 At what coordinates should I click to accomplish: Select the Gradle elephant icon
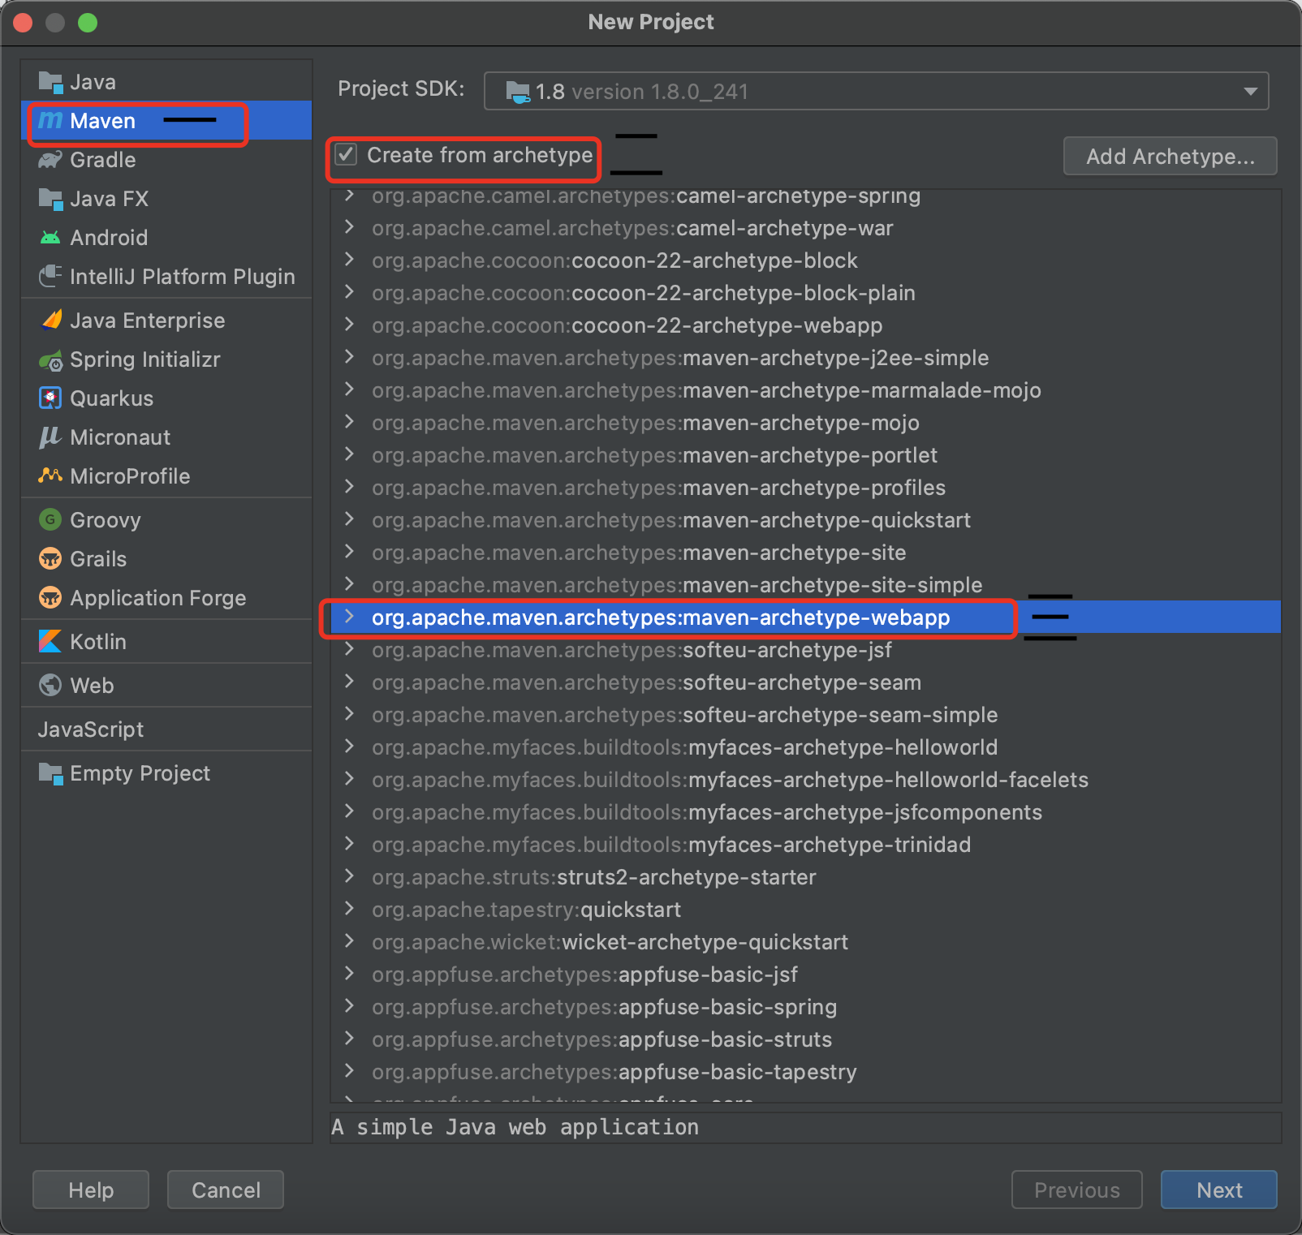50,160
